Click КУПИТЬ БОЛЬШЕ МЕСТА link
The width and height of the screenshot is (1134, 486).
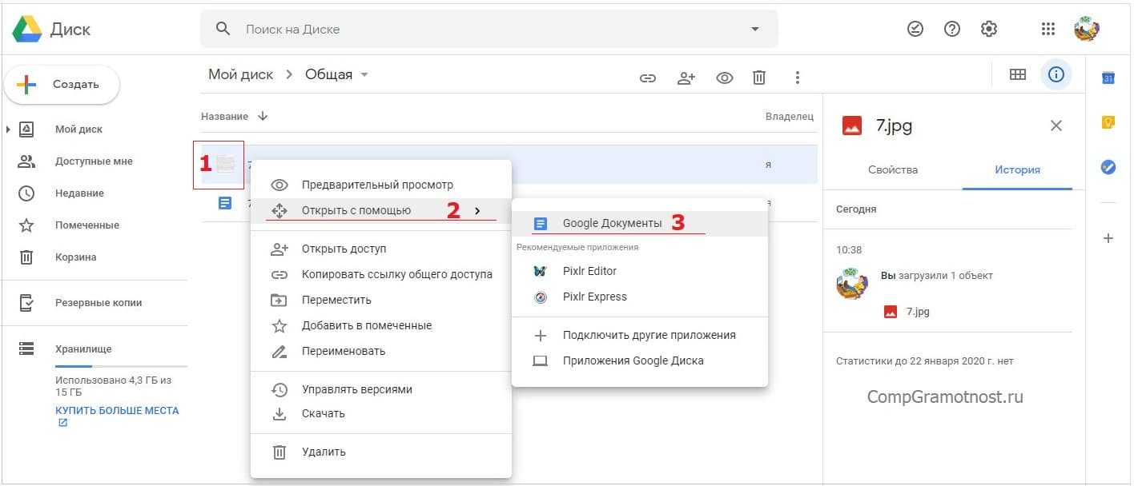coord(117,410)
